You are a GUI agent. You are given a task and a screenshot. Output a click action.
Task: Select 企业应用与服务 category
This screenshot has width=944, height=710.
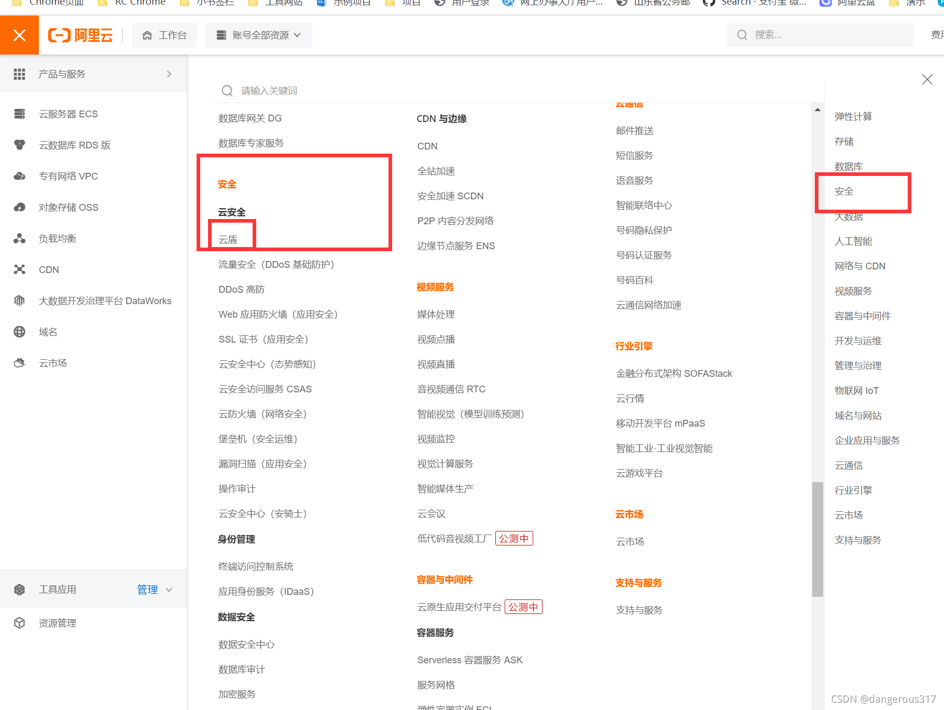[x=867, y=441]
